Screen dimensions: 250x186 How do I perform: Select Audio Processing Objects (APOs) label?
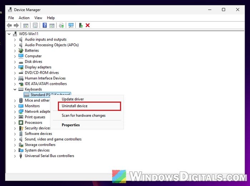pyautogui.click(x=52, y=45)
